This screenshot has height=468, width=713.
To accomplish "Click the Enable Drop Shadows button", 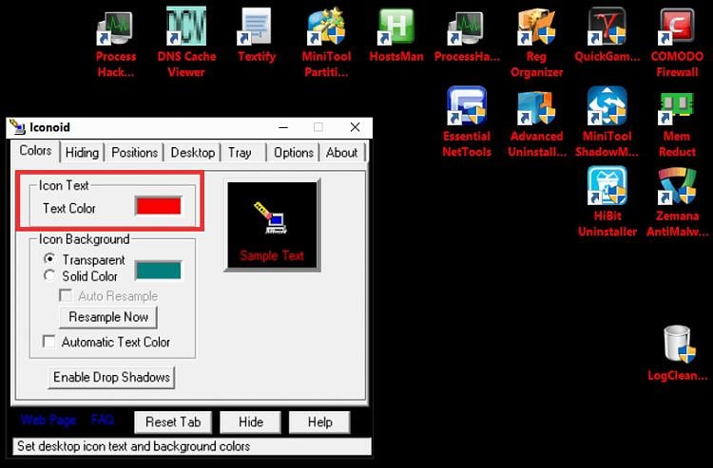I will tap(111, 377).
